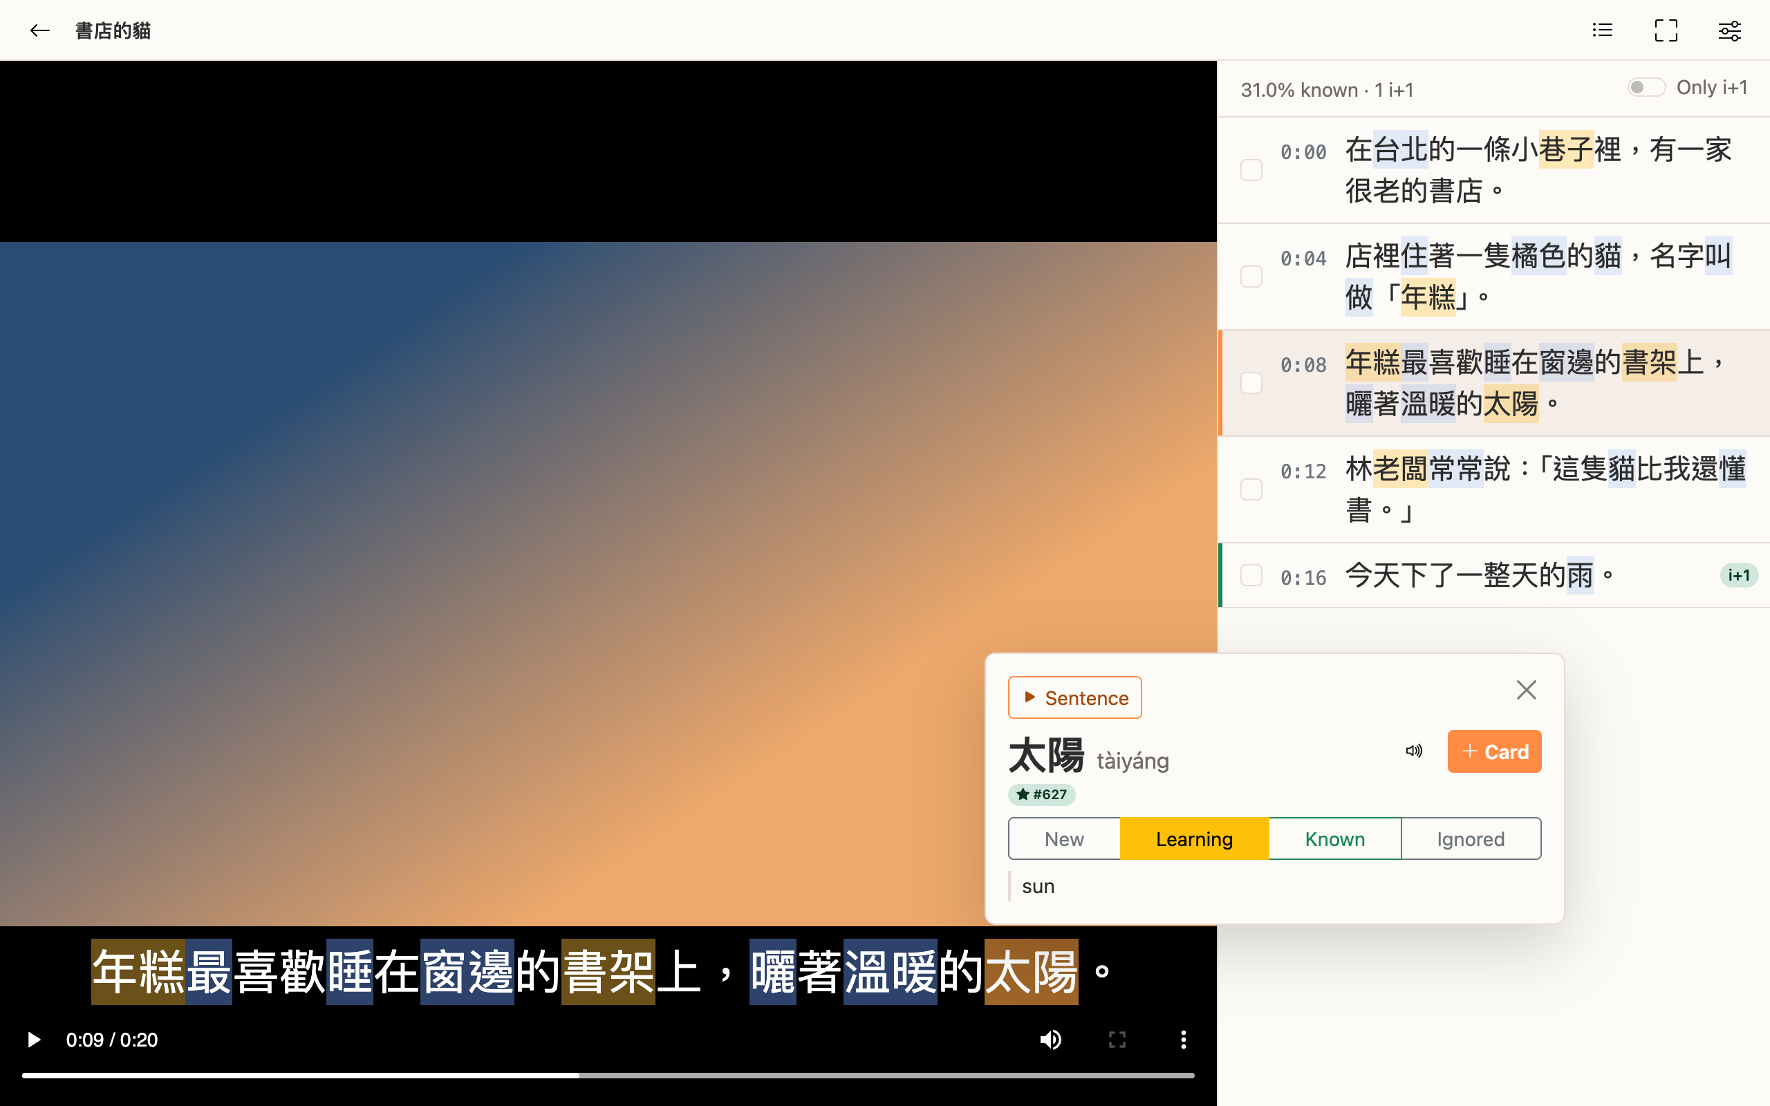
Task: Close the word popup
Action: tap(1527, 690)
